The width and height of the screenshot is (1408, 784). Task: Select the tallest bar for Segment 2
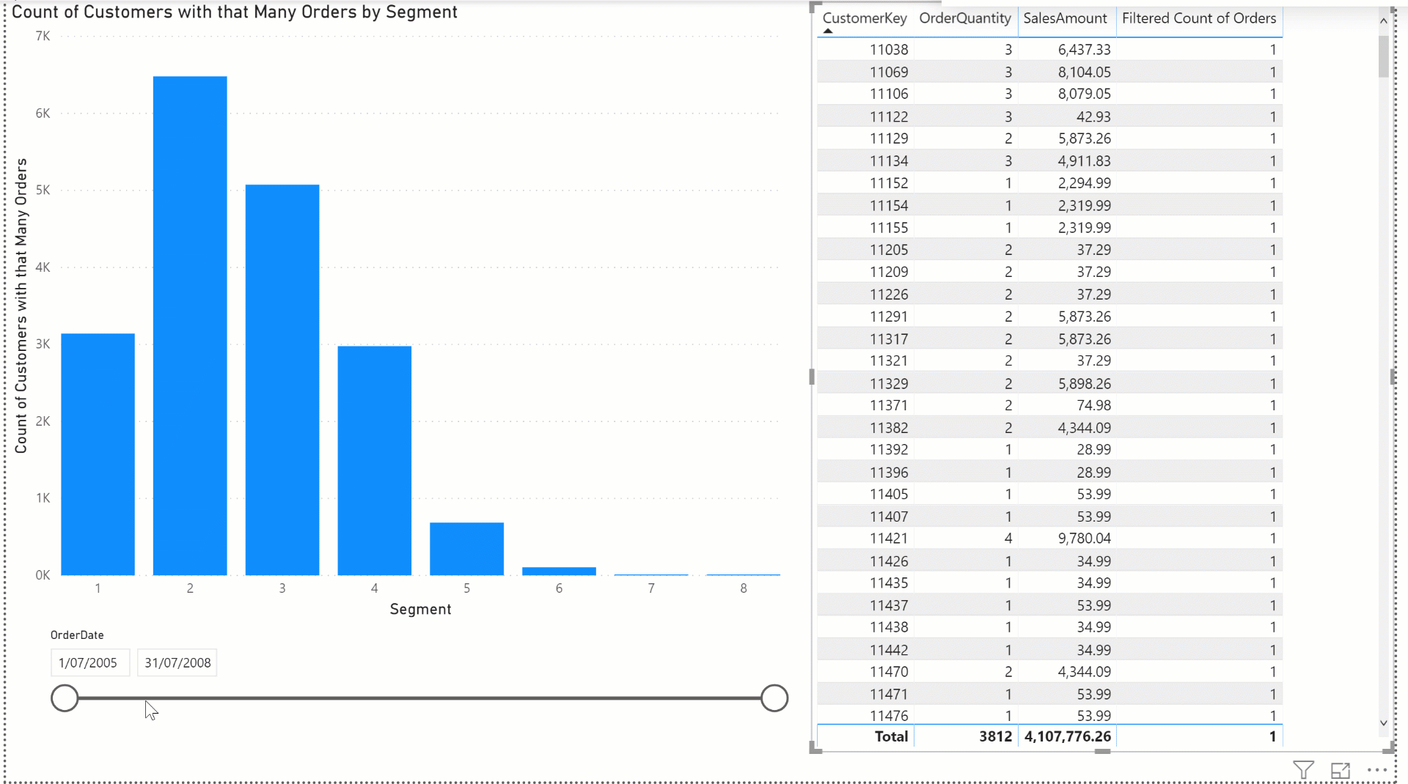point(190,322)
